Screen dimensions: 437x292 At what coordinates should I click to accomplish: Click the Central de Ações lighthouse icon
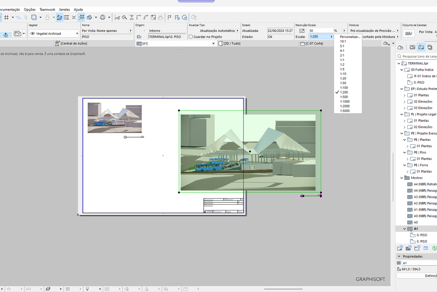(x=57, y=43)
